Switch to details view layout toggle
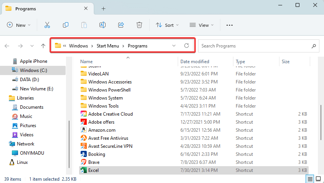Screen dimensions: 324x183 (x=310, y=179)
